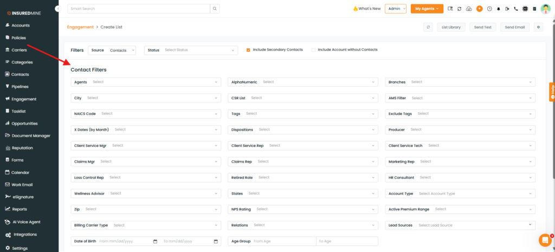The height and width of the screenshot is (252, 555).
Task: Click the refresh icon beside List Library
Action: pos(429,27)
